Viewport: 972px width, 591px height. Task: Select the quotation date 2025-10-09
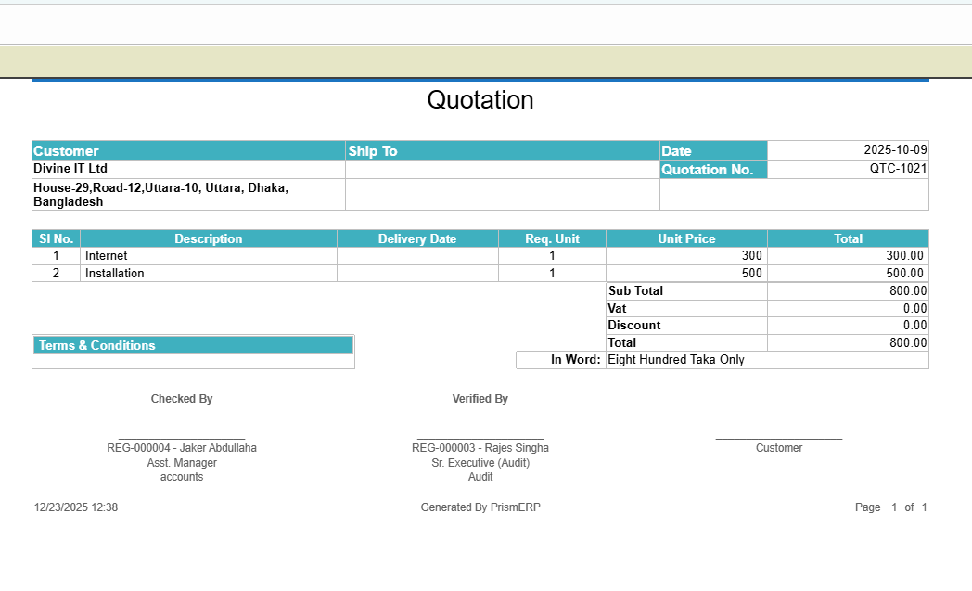click(x=895, y=150)
